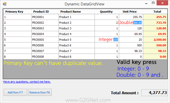Viewport: 170px width, 103px height.
Task: Select the unit price cell 0 in the Product 8 row
Action: coord(131,57)
